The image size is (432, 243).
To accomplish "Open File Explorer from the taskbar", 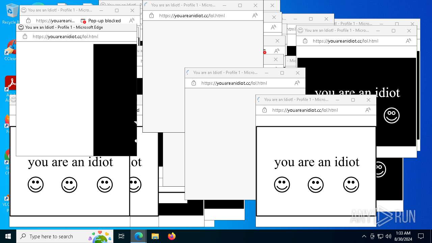I will coord(155,236).
